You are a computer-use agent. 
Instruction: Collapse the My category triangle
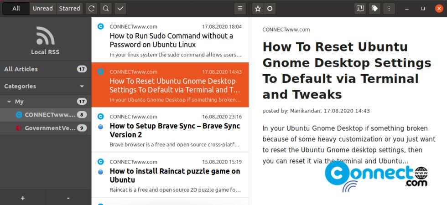[x=9, y=101]
